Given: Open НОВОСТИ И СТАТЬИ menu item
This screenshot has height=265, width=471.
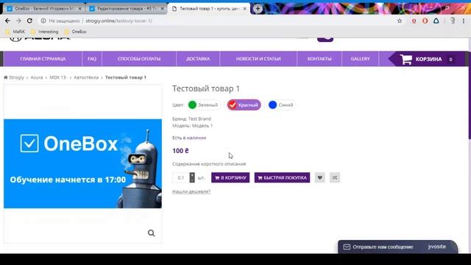Looking at the screenshot, I should click(258, 59).
